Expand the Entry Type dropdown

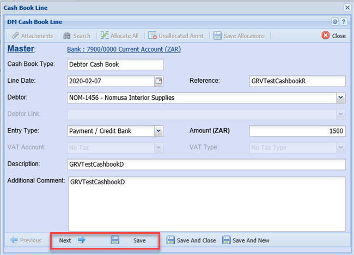click(x=158, y=131)
